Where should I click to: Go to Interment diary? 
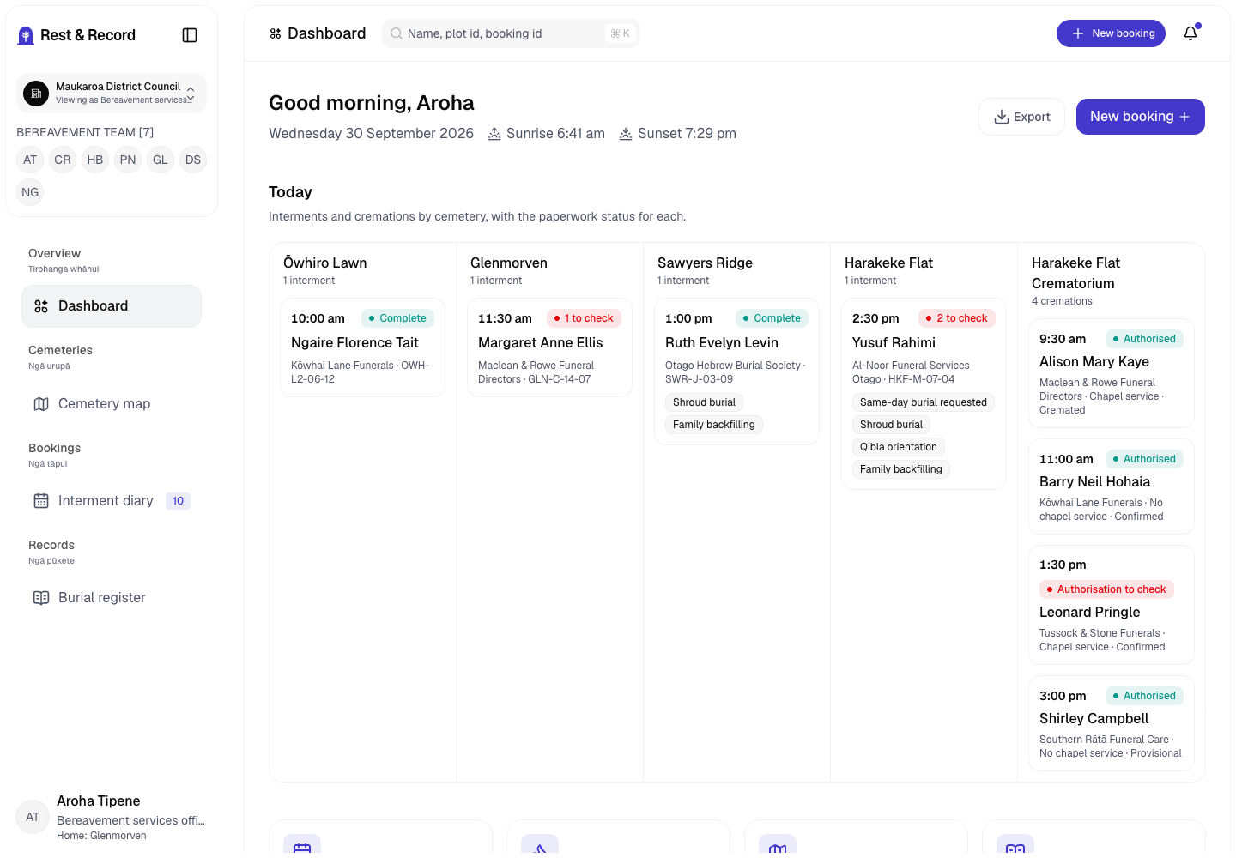[x=112, y=501]
